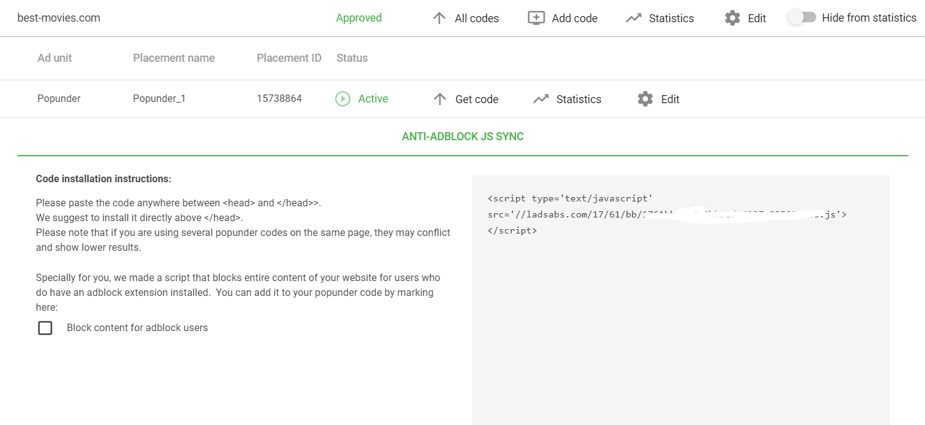925x425 pixels.
Task: Expand the Placement name column header
Action: coord(174,57)
